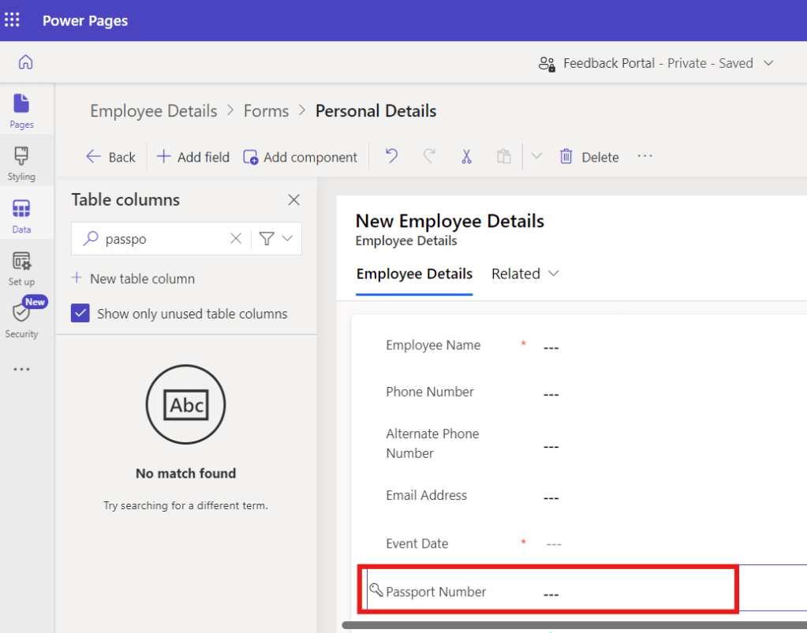Open the Data workspace
This screenshot has width=807, height=633.
[21, 216]
